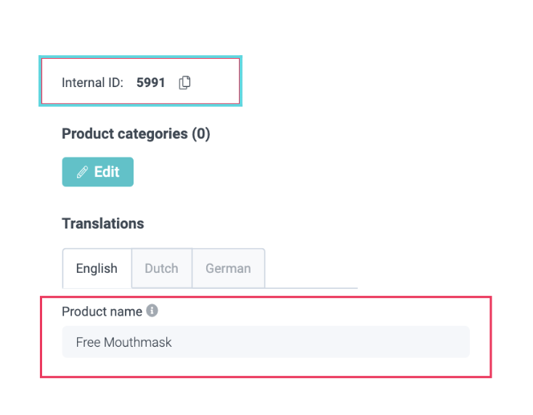The height and width of the screenshot is (415, 533).
Task: Click the word German in the tabs
Action: [x=228, y=268]
